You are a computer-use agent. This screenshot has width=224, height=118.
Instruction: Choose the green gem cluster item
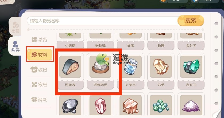161,105
